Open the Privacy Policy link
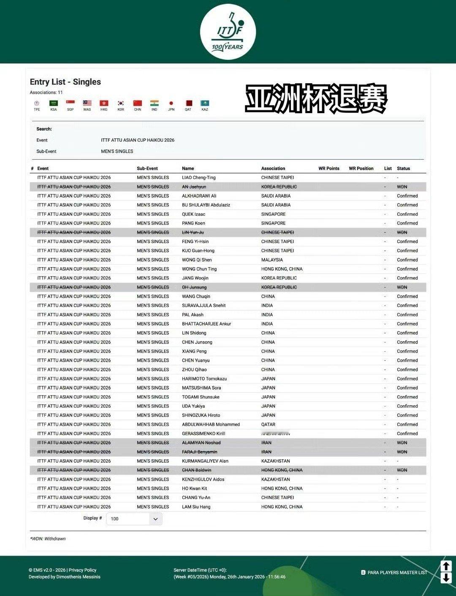This screenshot has height=596, width=456. pos(83,570)
